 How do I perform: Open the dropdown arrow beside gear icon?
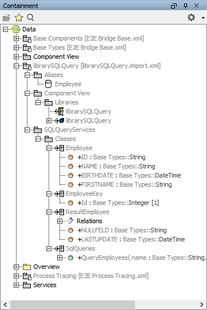[x=203, y=18]
